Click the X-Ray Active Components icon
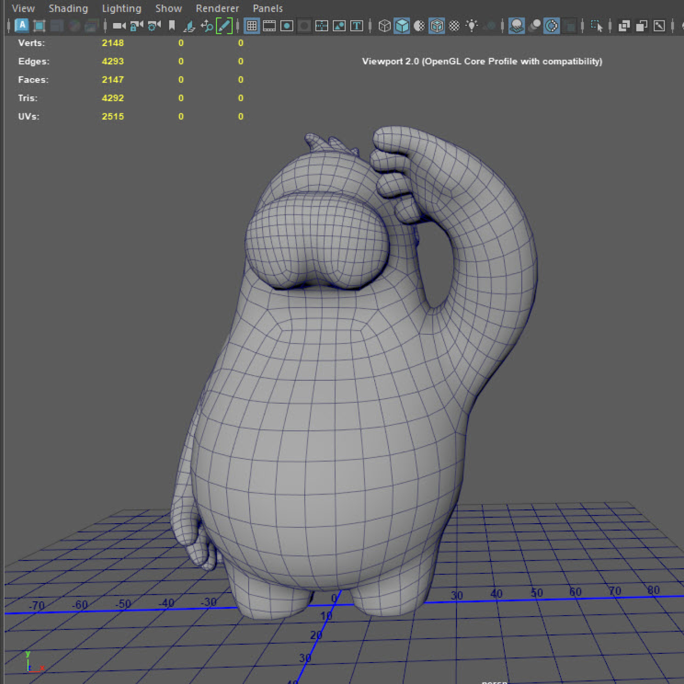The height and width of the screenshot is (684, 684). tap(642, 26)
